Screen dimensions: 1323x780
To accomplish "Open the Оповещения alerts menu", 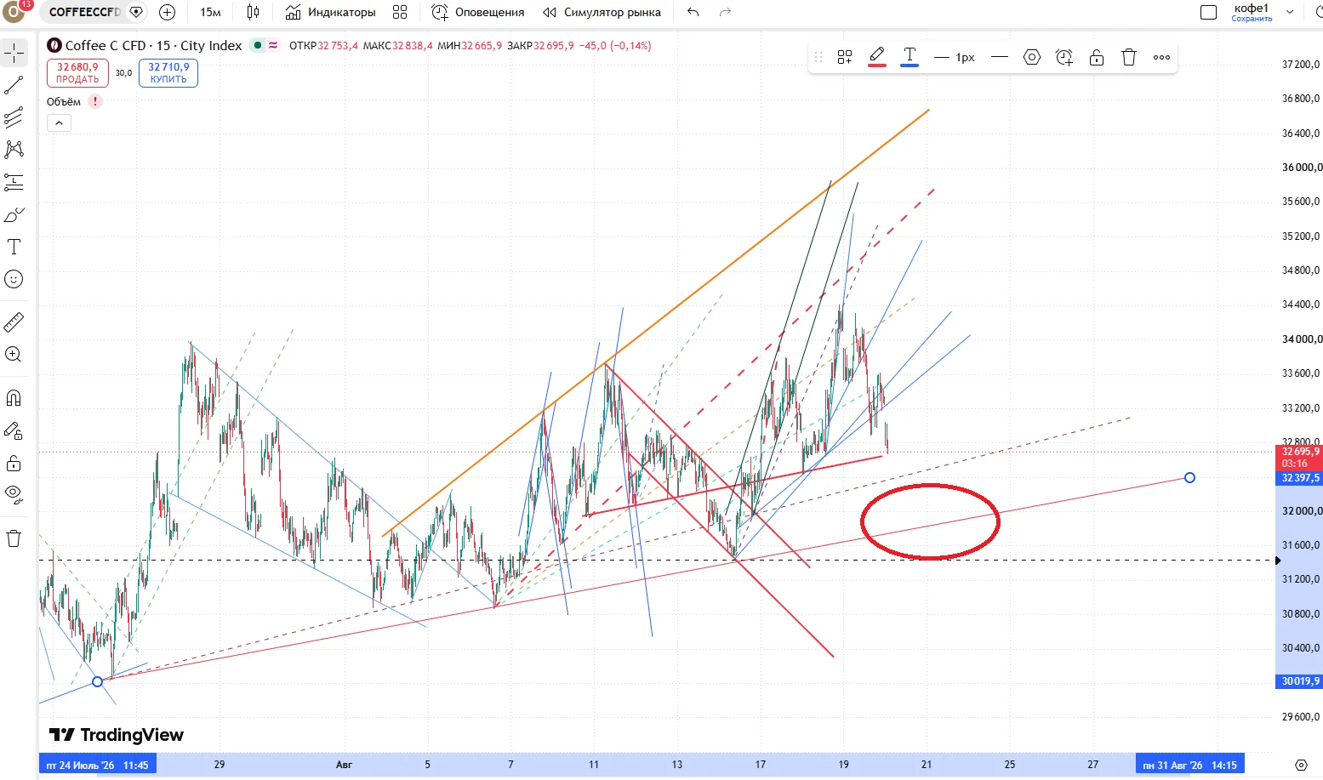I will 477,12.
